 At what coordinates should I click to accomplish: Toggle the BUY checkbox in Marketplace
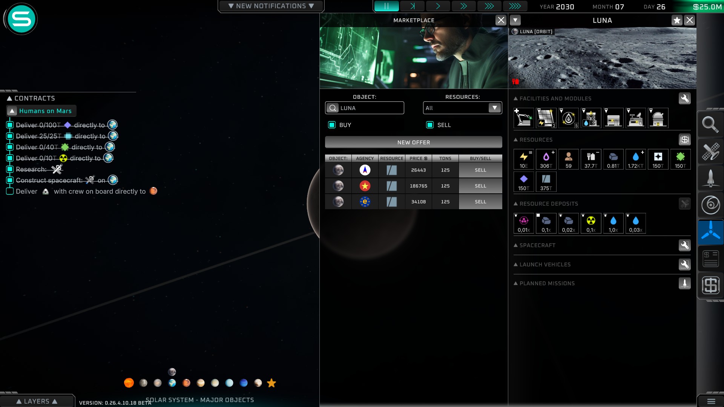[x=332, y=125]
